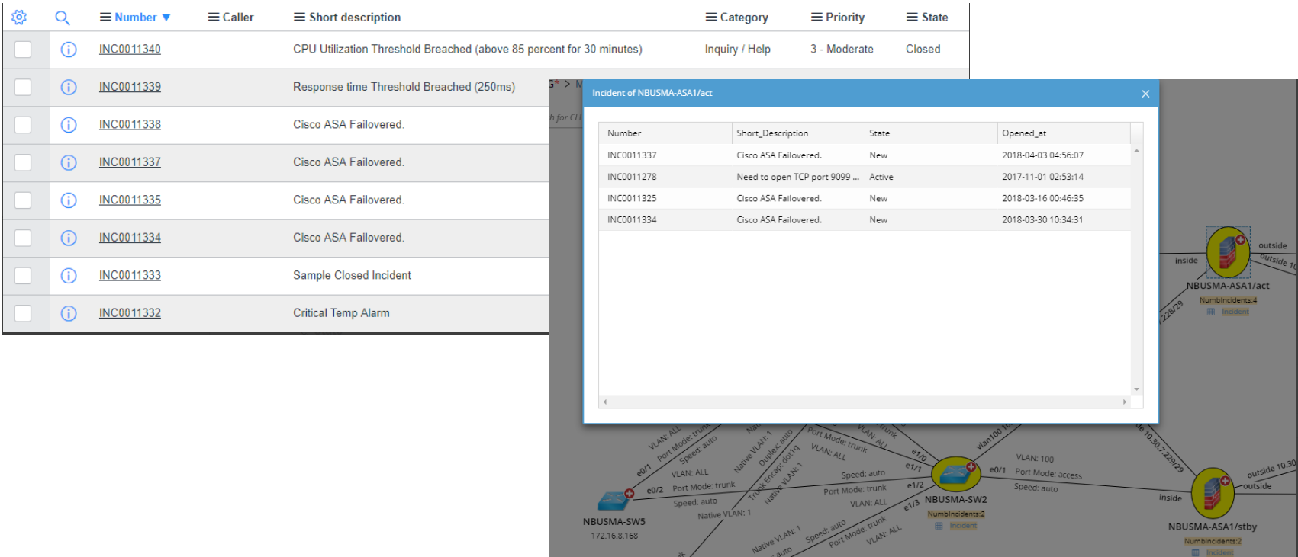Open info preview for INC0011337

(69, 162)
